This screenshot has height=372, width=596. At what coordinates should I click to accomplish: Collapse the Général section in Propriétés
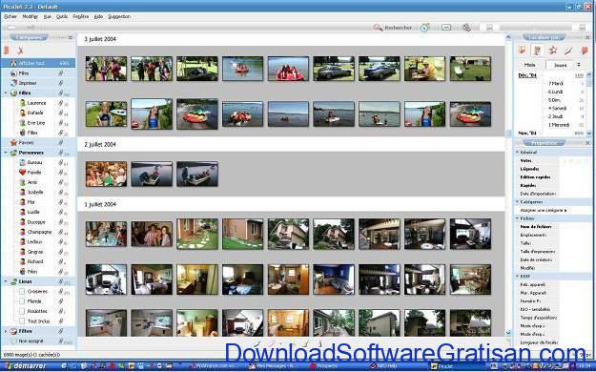517,153
